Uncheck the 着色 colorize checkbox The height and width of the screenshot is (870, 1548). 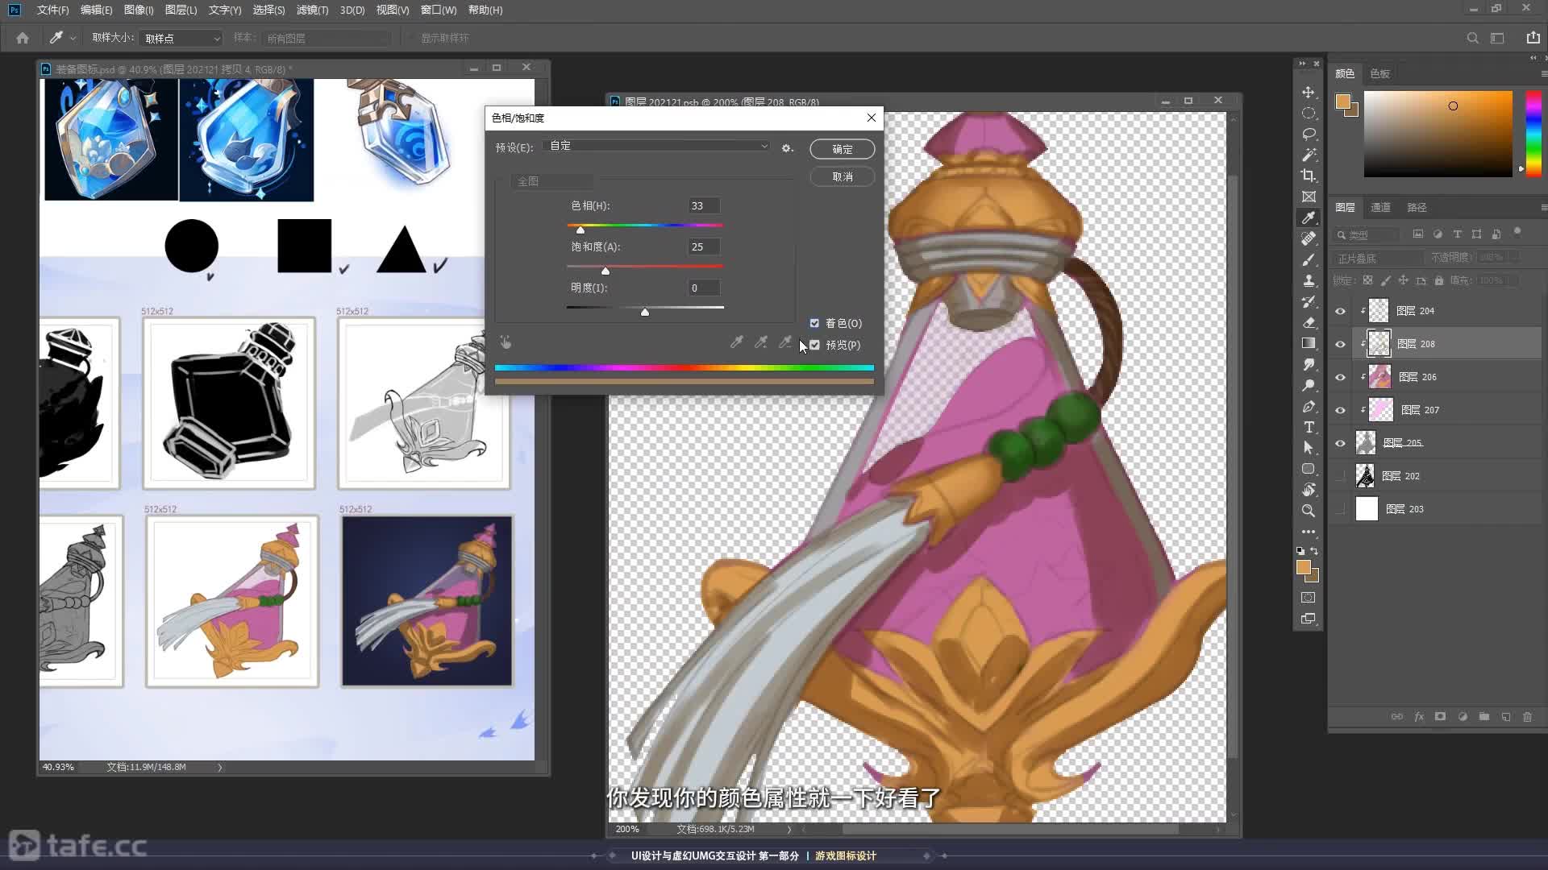814,323
